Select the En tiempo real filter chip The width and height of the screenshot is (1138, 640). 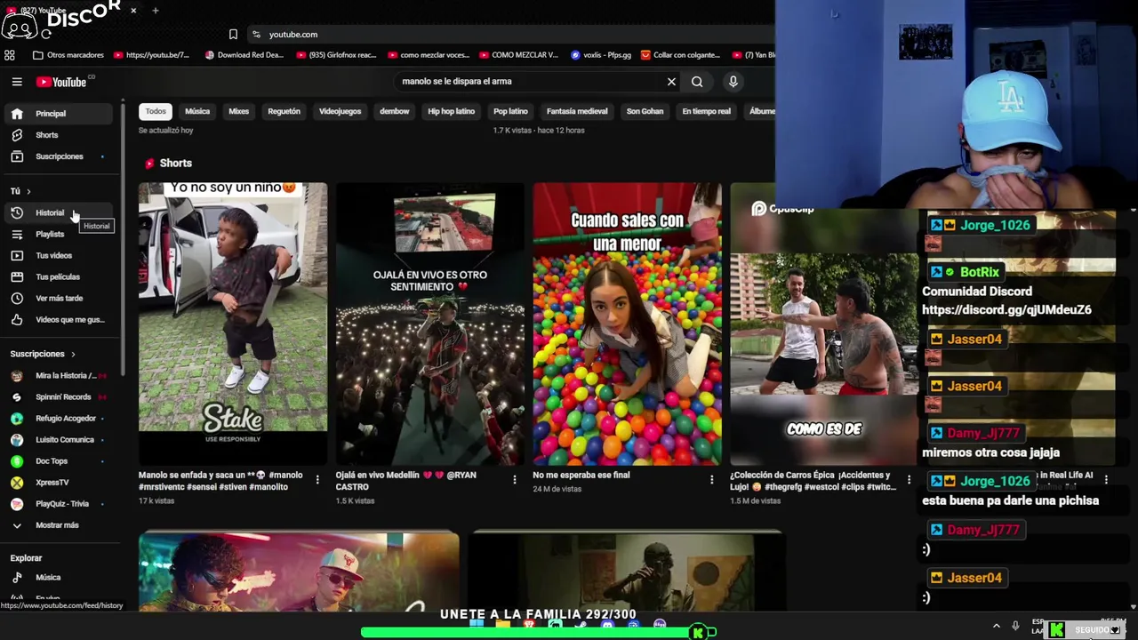(x=706, y=111)
